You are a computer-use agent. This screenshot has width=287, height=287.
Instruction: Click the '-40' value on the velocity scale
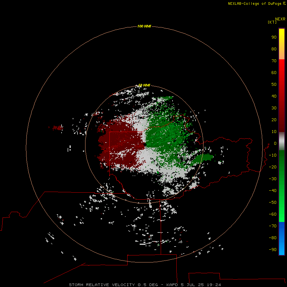pos(273,191)
